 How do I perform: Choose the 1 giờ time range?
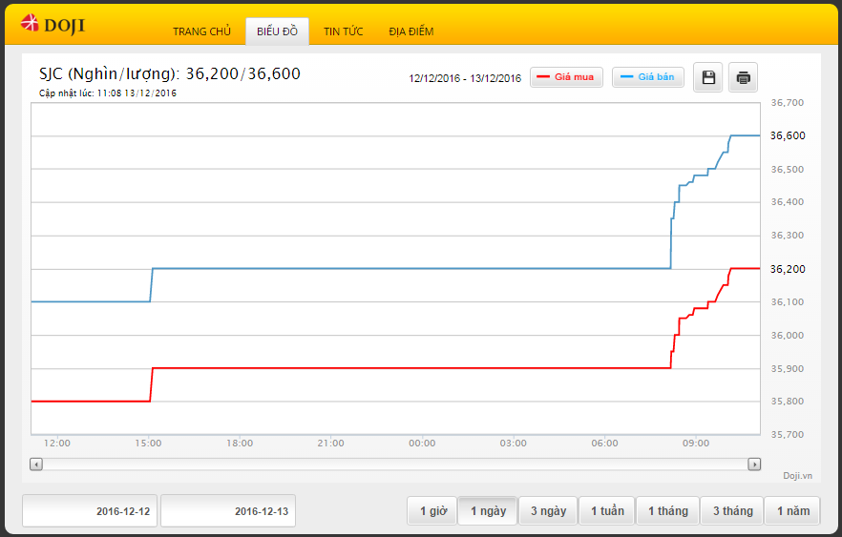click(x=432, y=510)
